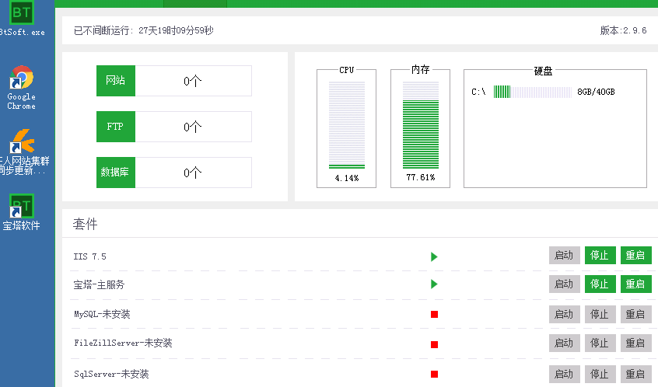
Task: Click 启动 for MySQL-未安装
Action: click(565, 314)
